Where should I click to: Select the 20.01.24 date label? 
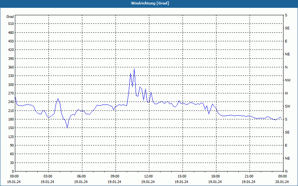pos(282,182)
